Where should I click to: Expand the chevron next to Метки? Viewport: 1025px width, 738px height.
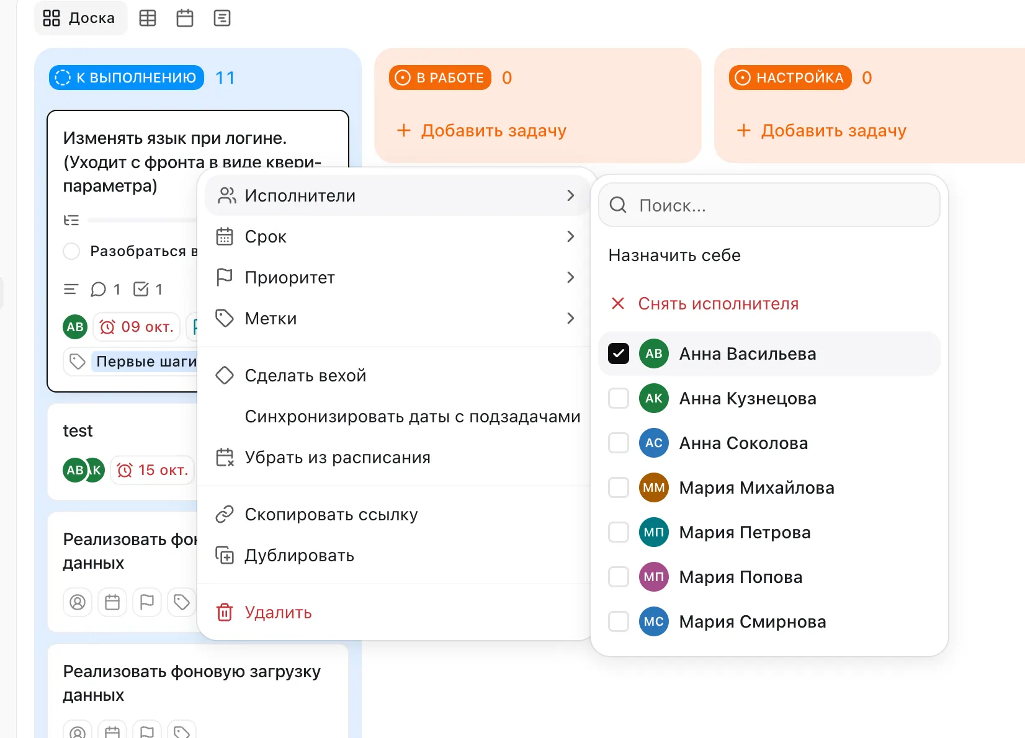(571, 318)
